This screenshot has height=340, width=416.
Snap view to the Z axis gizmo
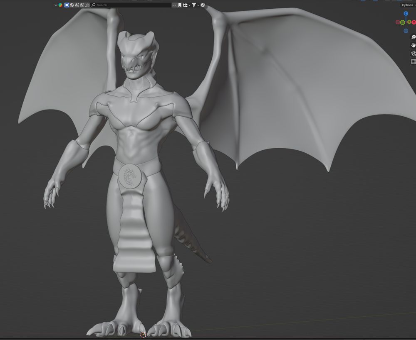coord(406,13)
